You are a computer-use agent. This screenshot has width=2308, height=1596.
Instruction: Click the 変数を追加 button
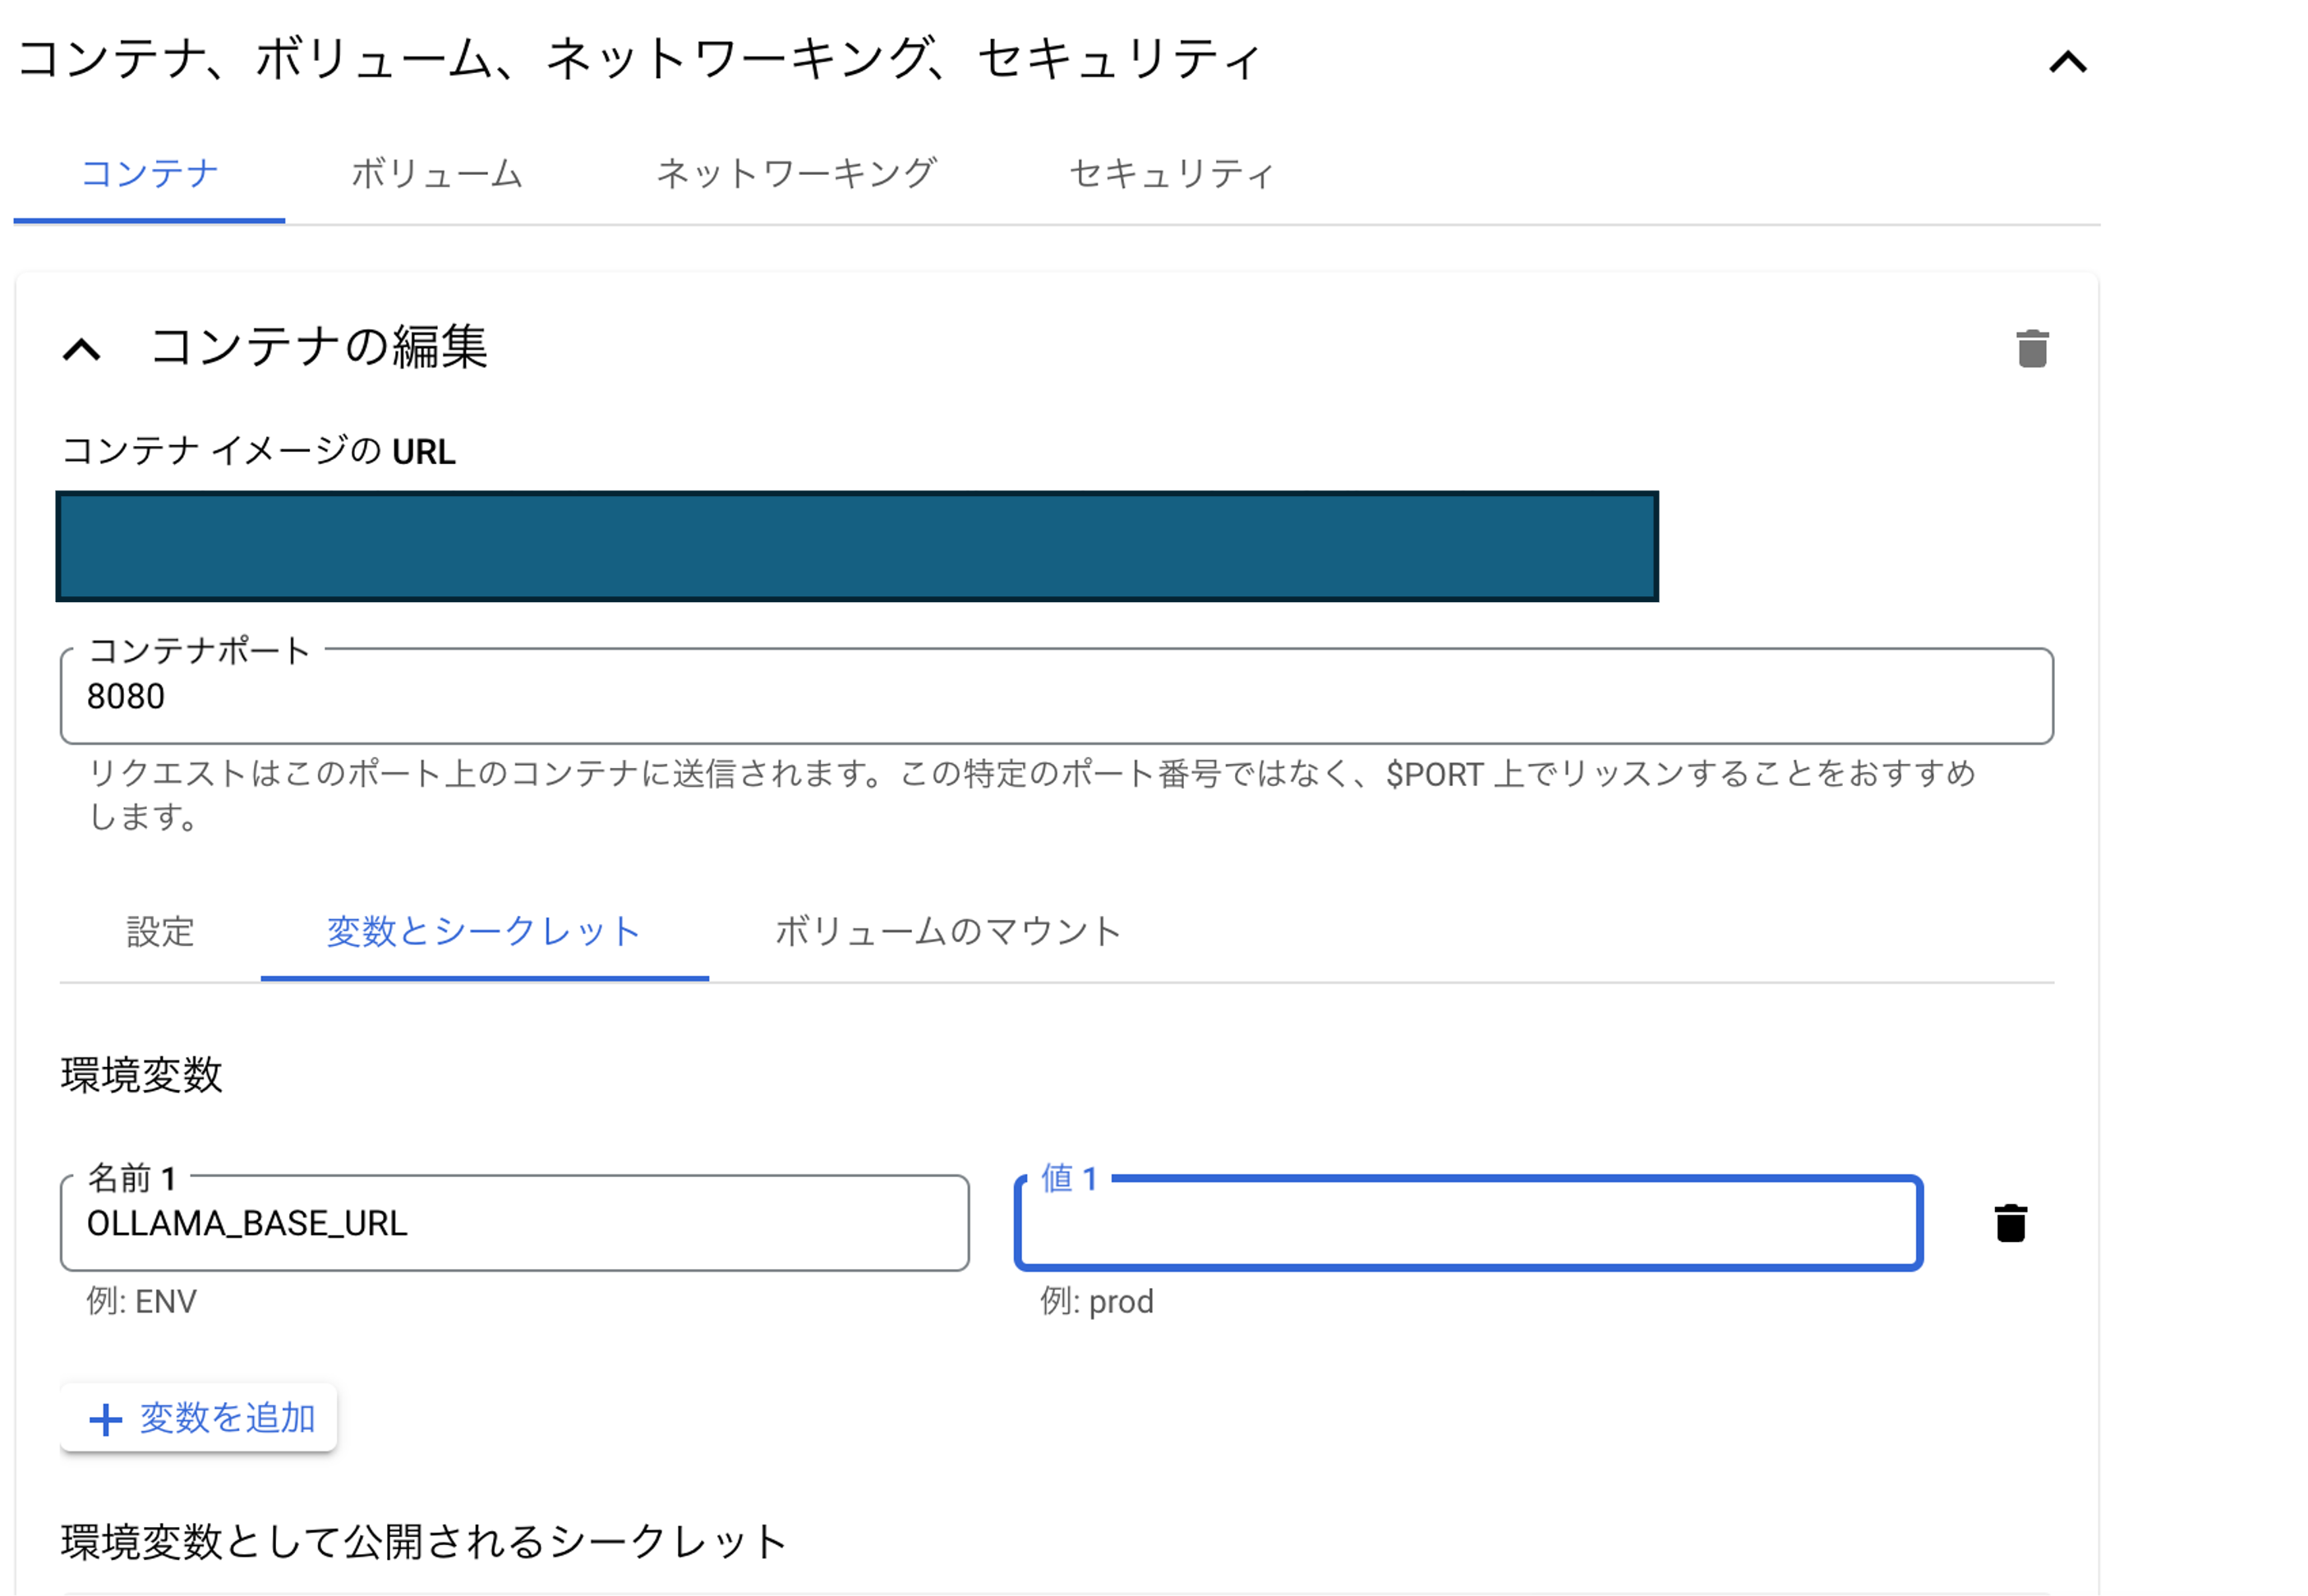pyautogui.click(x=197, y=1418)
